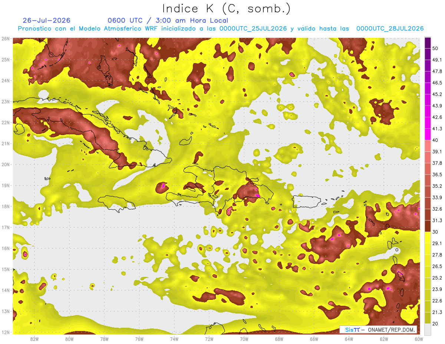Click the color bar value '39.1'
The image size is (445, 344).
coord(437,151)
